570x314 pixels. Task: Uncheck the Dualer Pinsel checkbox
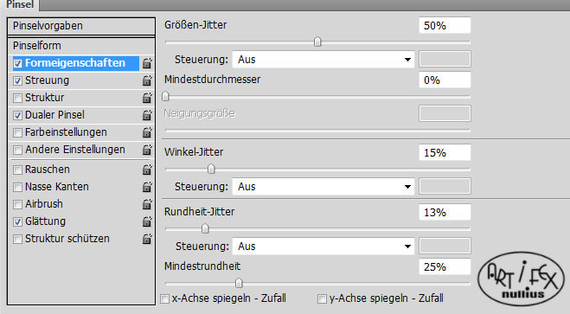(17, 116)
